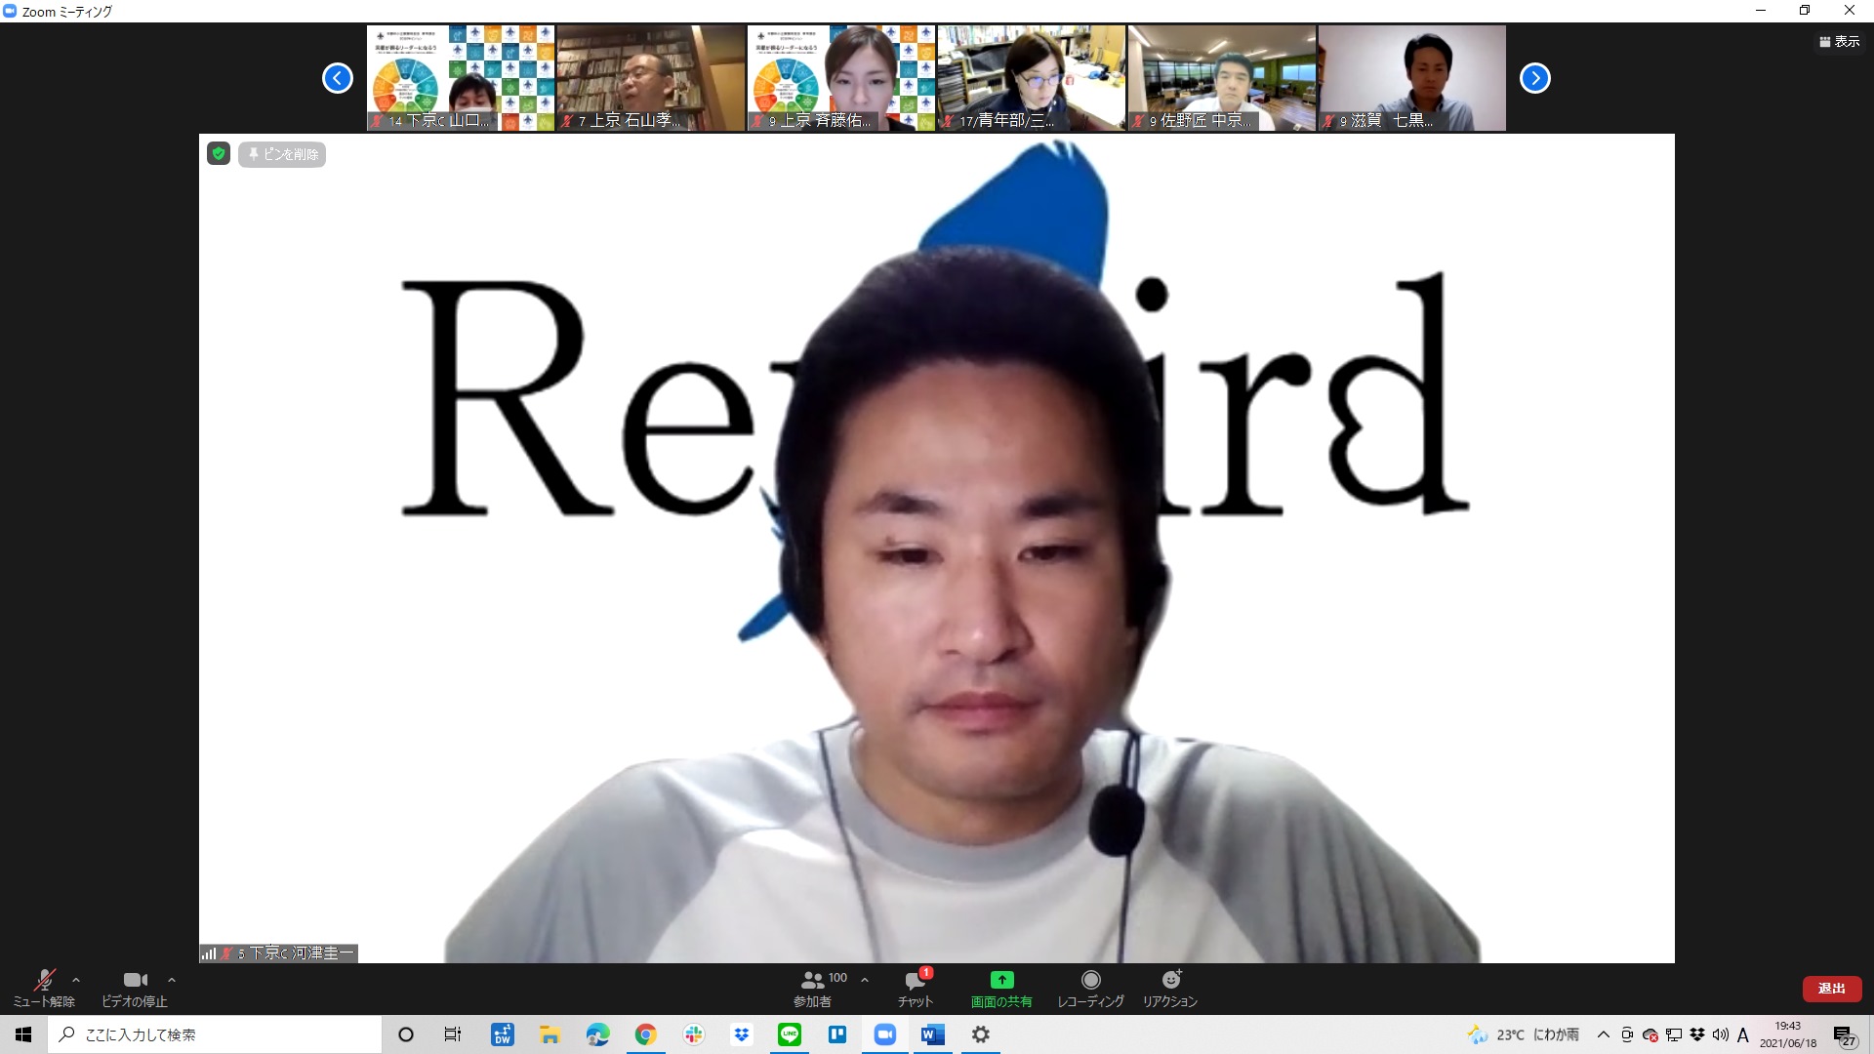Open Slack from taskbar

(694, 1034)
